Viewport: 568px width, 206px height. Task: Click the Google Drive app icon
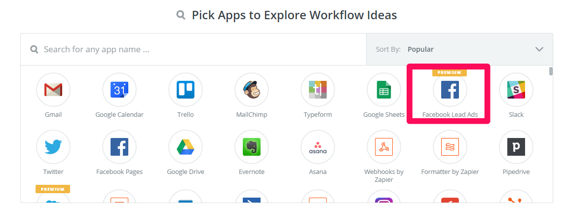click(x=186, y=147)
